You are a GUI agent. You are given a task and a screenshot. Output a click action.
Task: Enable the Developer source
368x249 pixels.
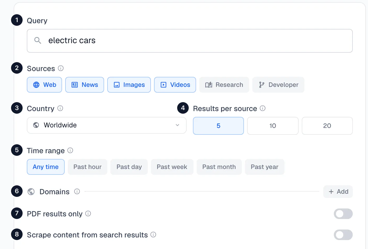[278, 85]
